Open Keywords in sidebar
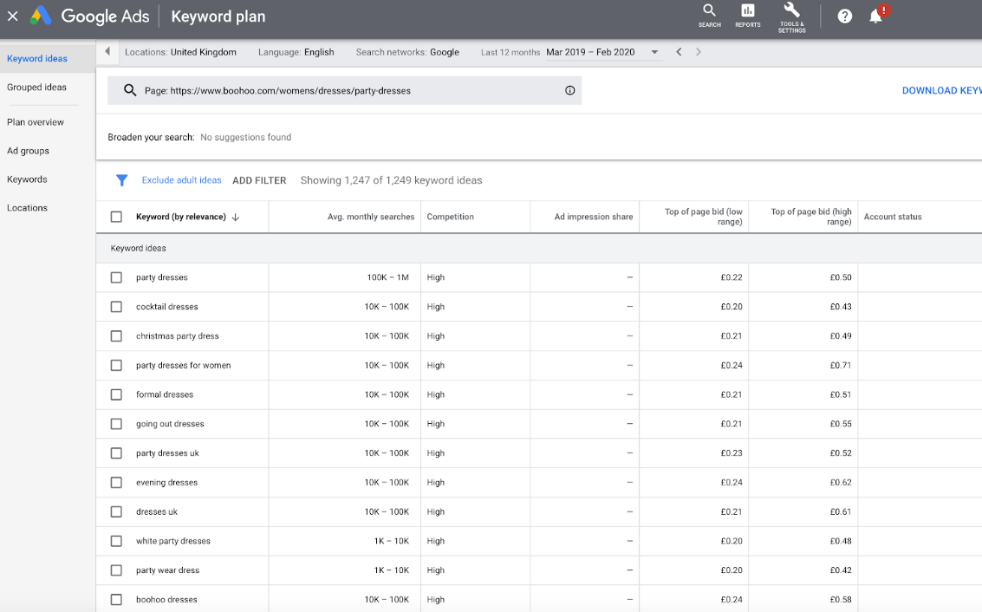The height and width of the screenshot is (612, 982). pos(27,179)
